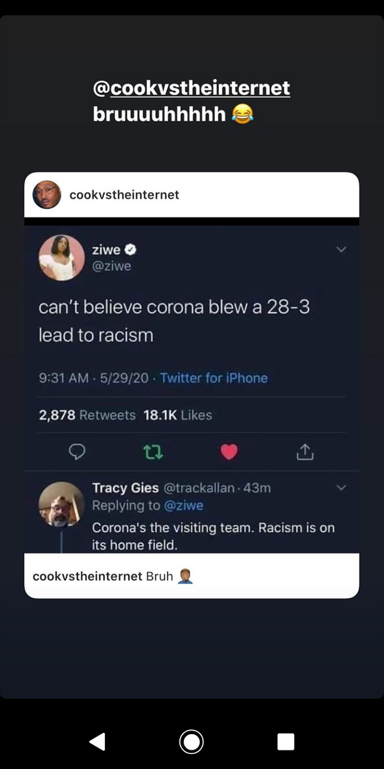The height and width of the screenshot is (769, 384).
Task: Tap the Twitter for iPhone source link
Action: point(214,378)
